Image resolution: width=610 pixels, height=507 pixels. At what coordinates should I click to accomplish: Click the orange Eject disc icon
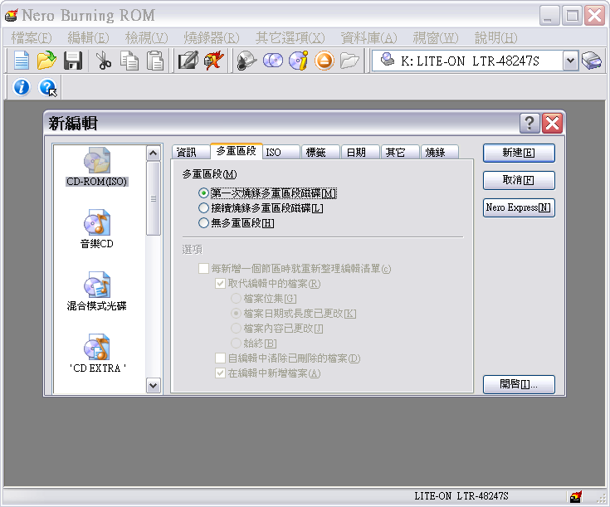(324, 61)
